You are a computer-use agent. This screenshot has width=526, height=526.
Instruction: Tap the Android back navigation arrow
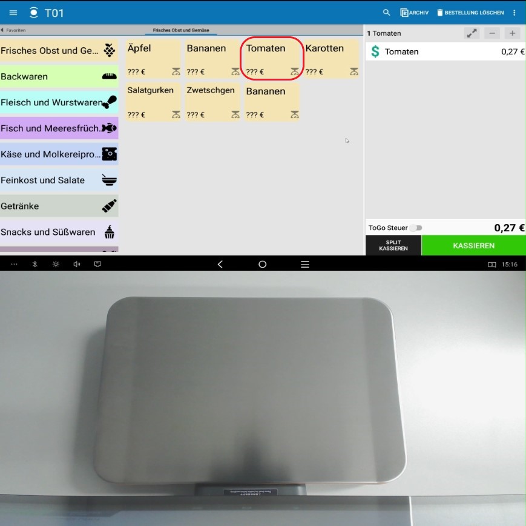(220, 265)
